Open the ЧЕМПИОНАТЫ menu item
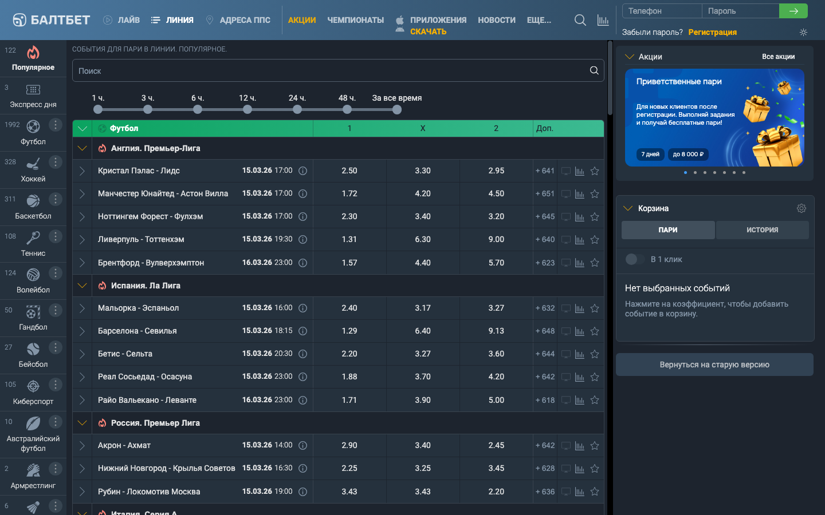 355,20
